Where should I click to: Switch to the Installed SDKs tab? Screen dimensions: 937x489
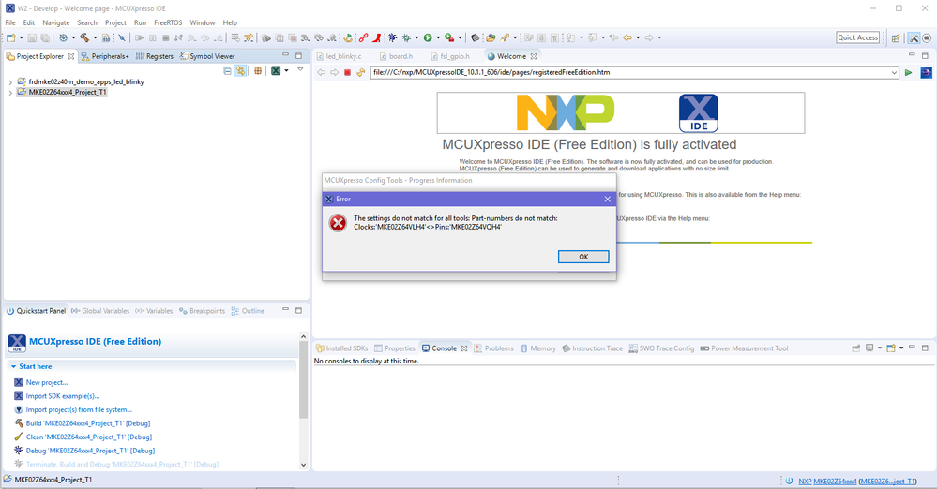341,348
